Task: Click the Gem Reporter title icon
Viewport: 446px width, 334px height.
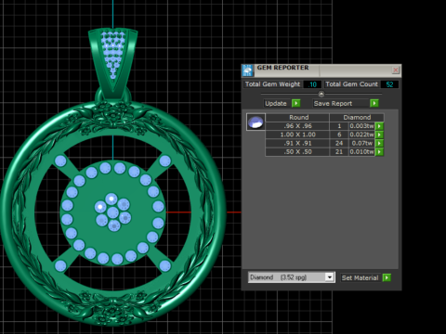Action: 247,71
